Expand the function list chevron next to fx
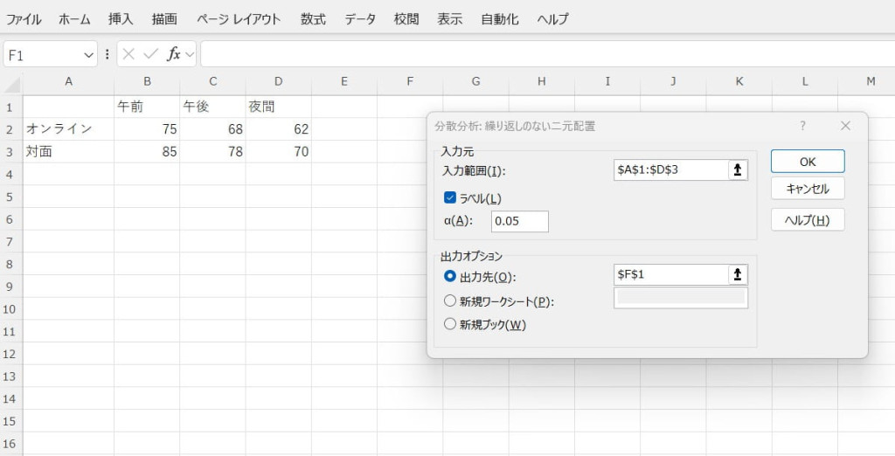 [190, 54]
